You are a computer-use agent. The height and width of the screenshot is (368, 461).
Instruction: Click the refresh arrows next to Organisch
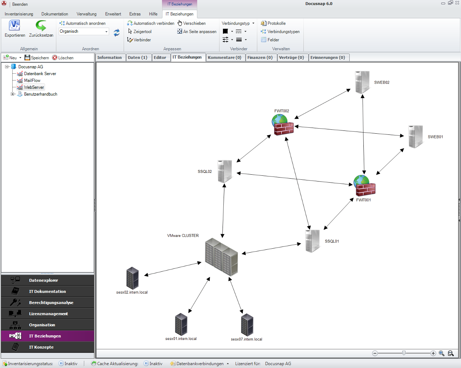(116, 33)
